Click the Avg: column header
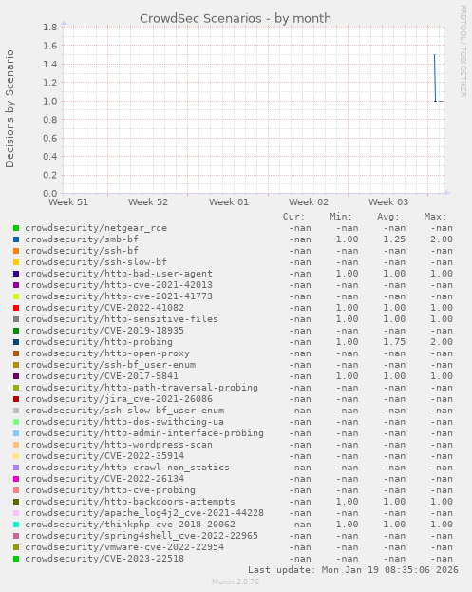This screenshot has width=472, height=592. [387, 217]
